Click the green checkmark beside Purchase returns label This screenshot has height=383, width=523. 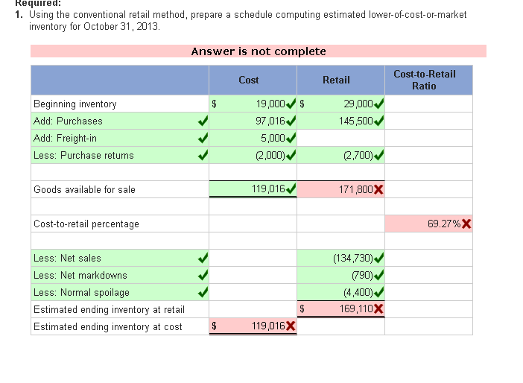203,155
